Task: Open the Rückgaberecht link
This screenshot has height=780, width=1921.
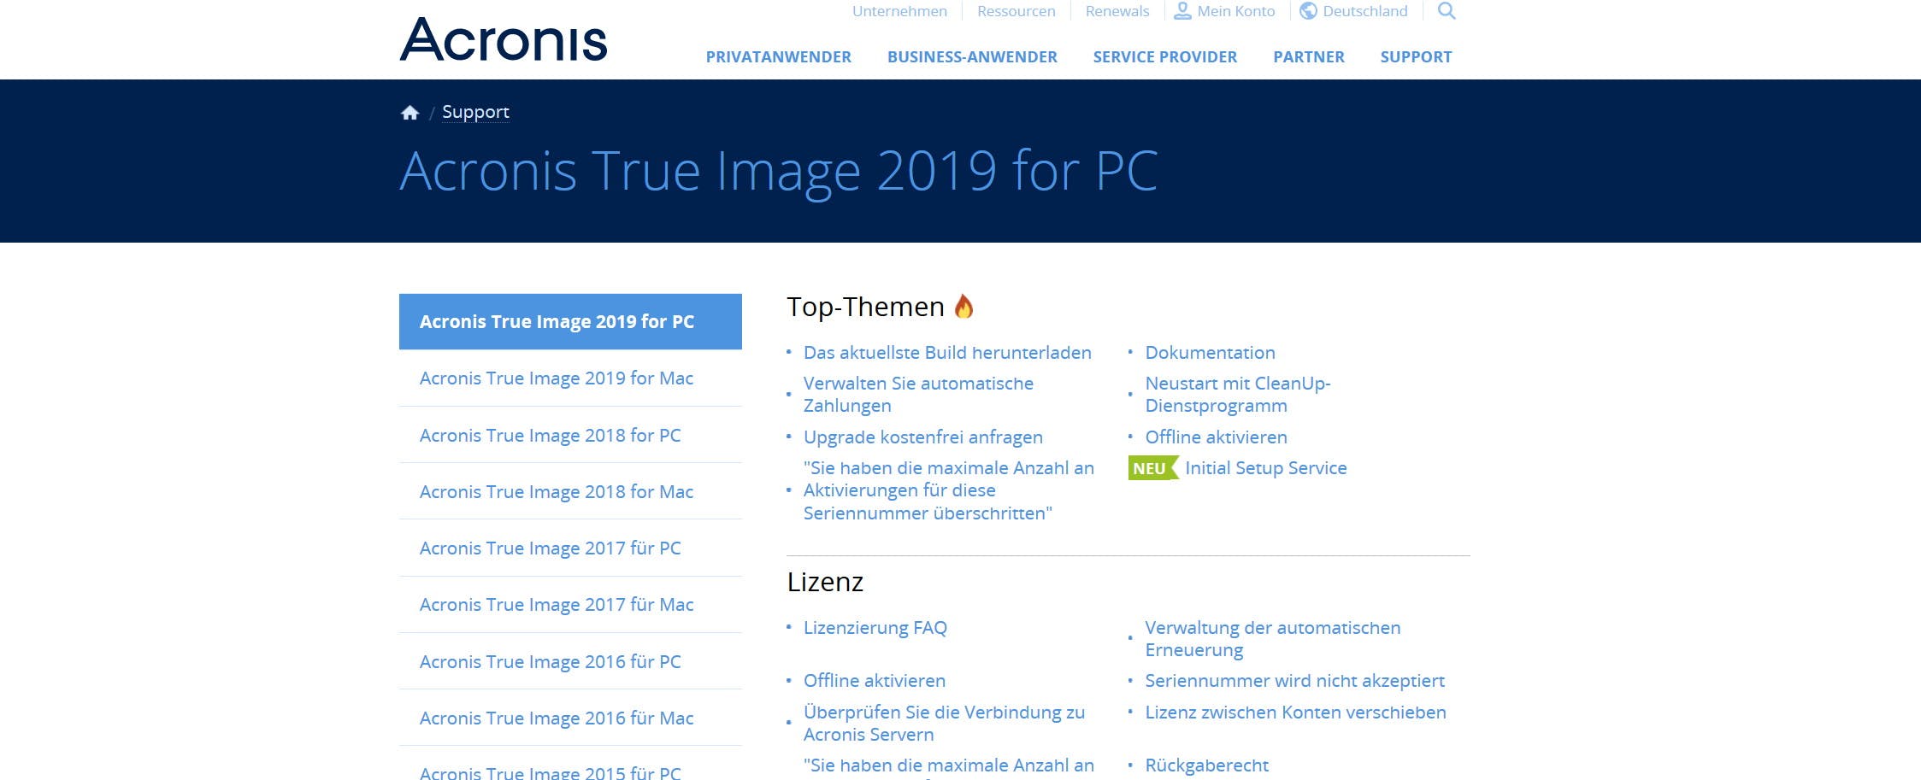Action: [x=1206, y=765]
